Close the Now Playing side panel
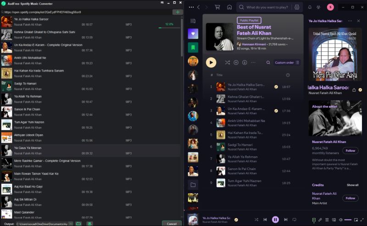The height and width of the screenshot is (226, 367). click(358, 21)
